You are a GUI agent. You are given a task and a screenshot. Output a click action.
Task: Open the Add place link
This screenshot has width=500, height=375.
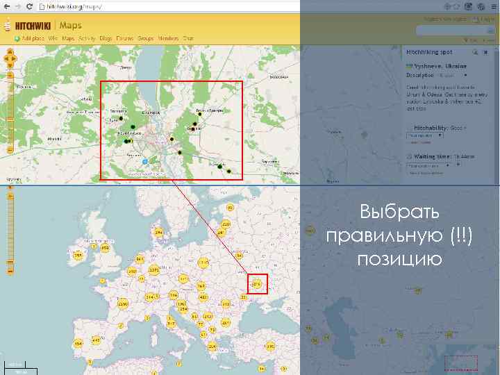33,38
